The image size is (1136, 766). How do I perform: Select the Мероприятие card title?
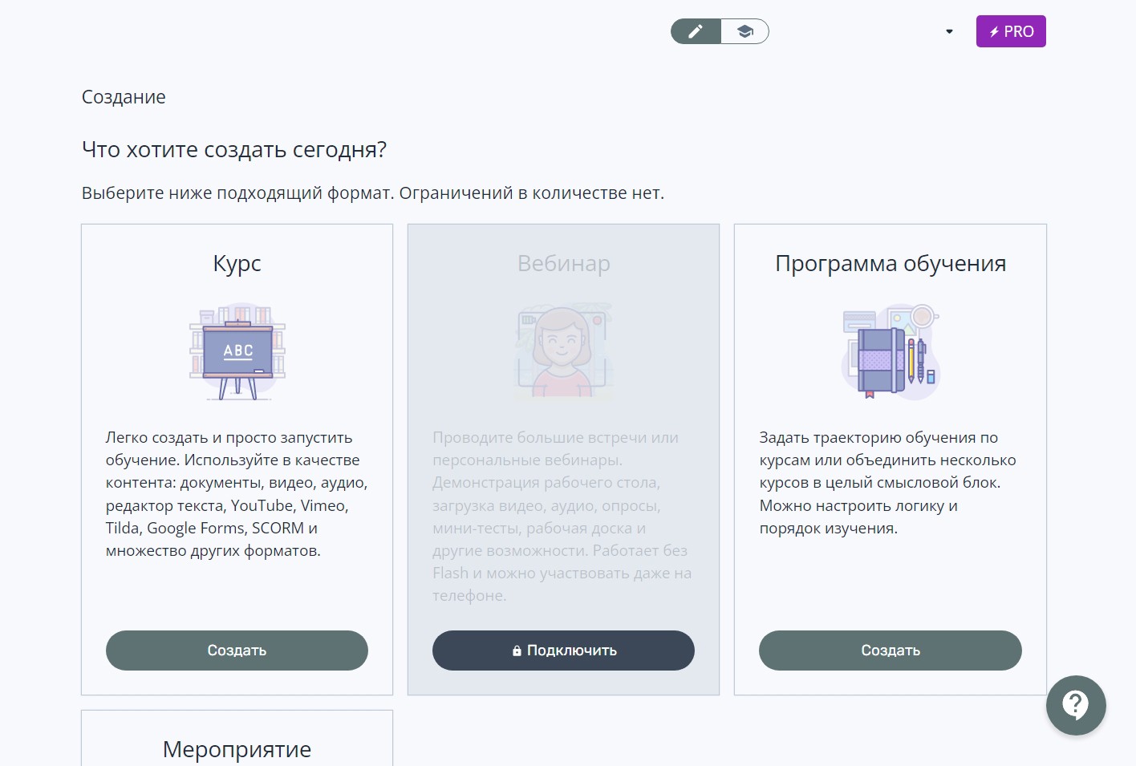click(237, 749)
